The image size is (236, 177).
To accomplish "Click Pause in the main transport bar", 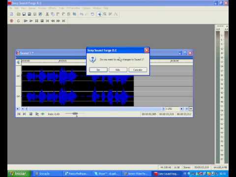I will 36,21.
